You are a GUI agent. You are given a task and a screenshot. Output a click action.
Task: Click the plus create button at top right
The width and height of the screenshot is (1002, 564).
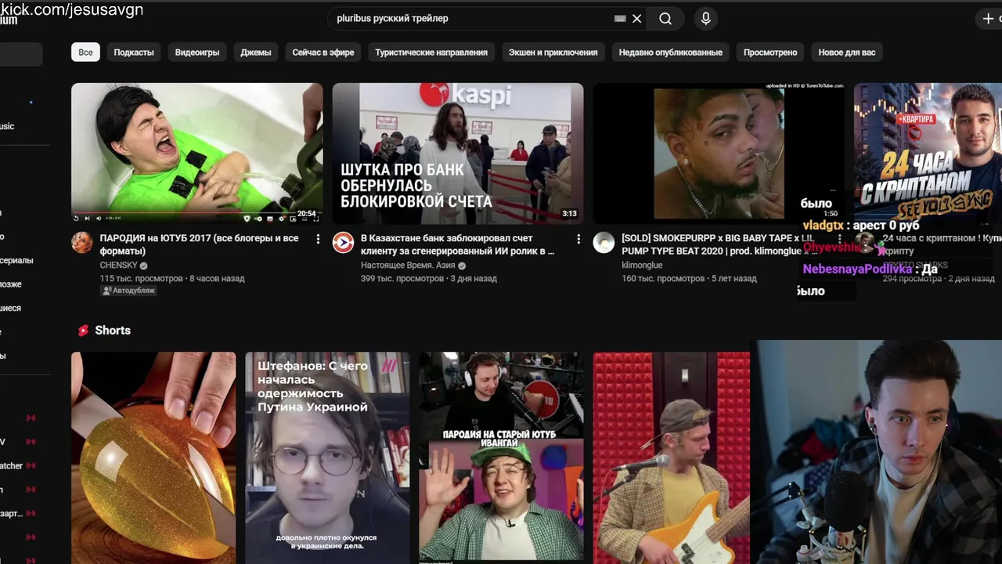(988, 18)
